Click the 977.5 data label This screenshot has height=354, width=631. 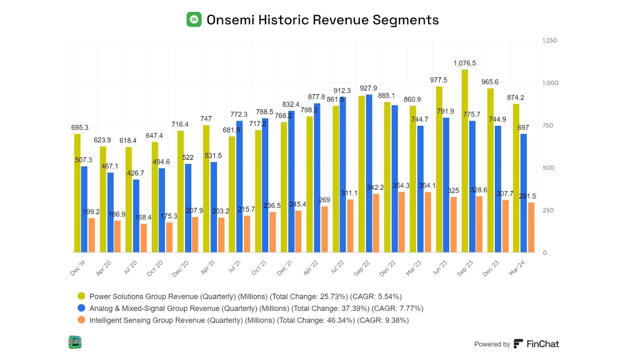(439, 80)
